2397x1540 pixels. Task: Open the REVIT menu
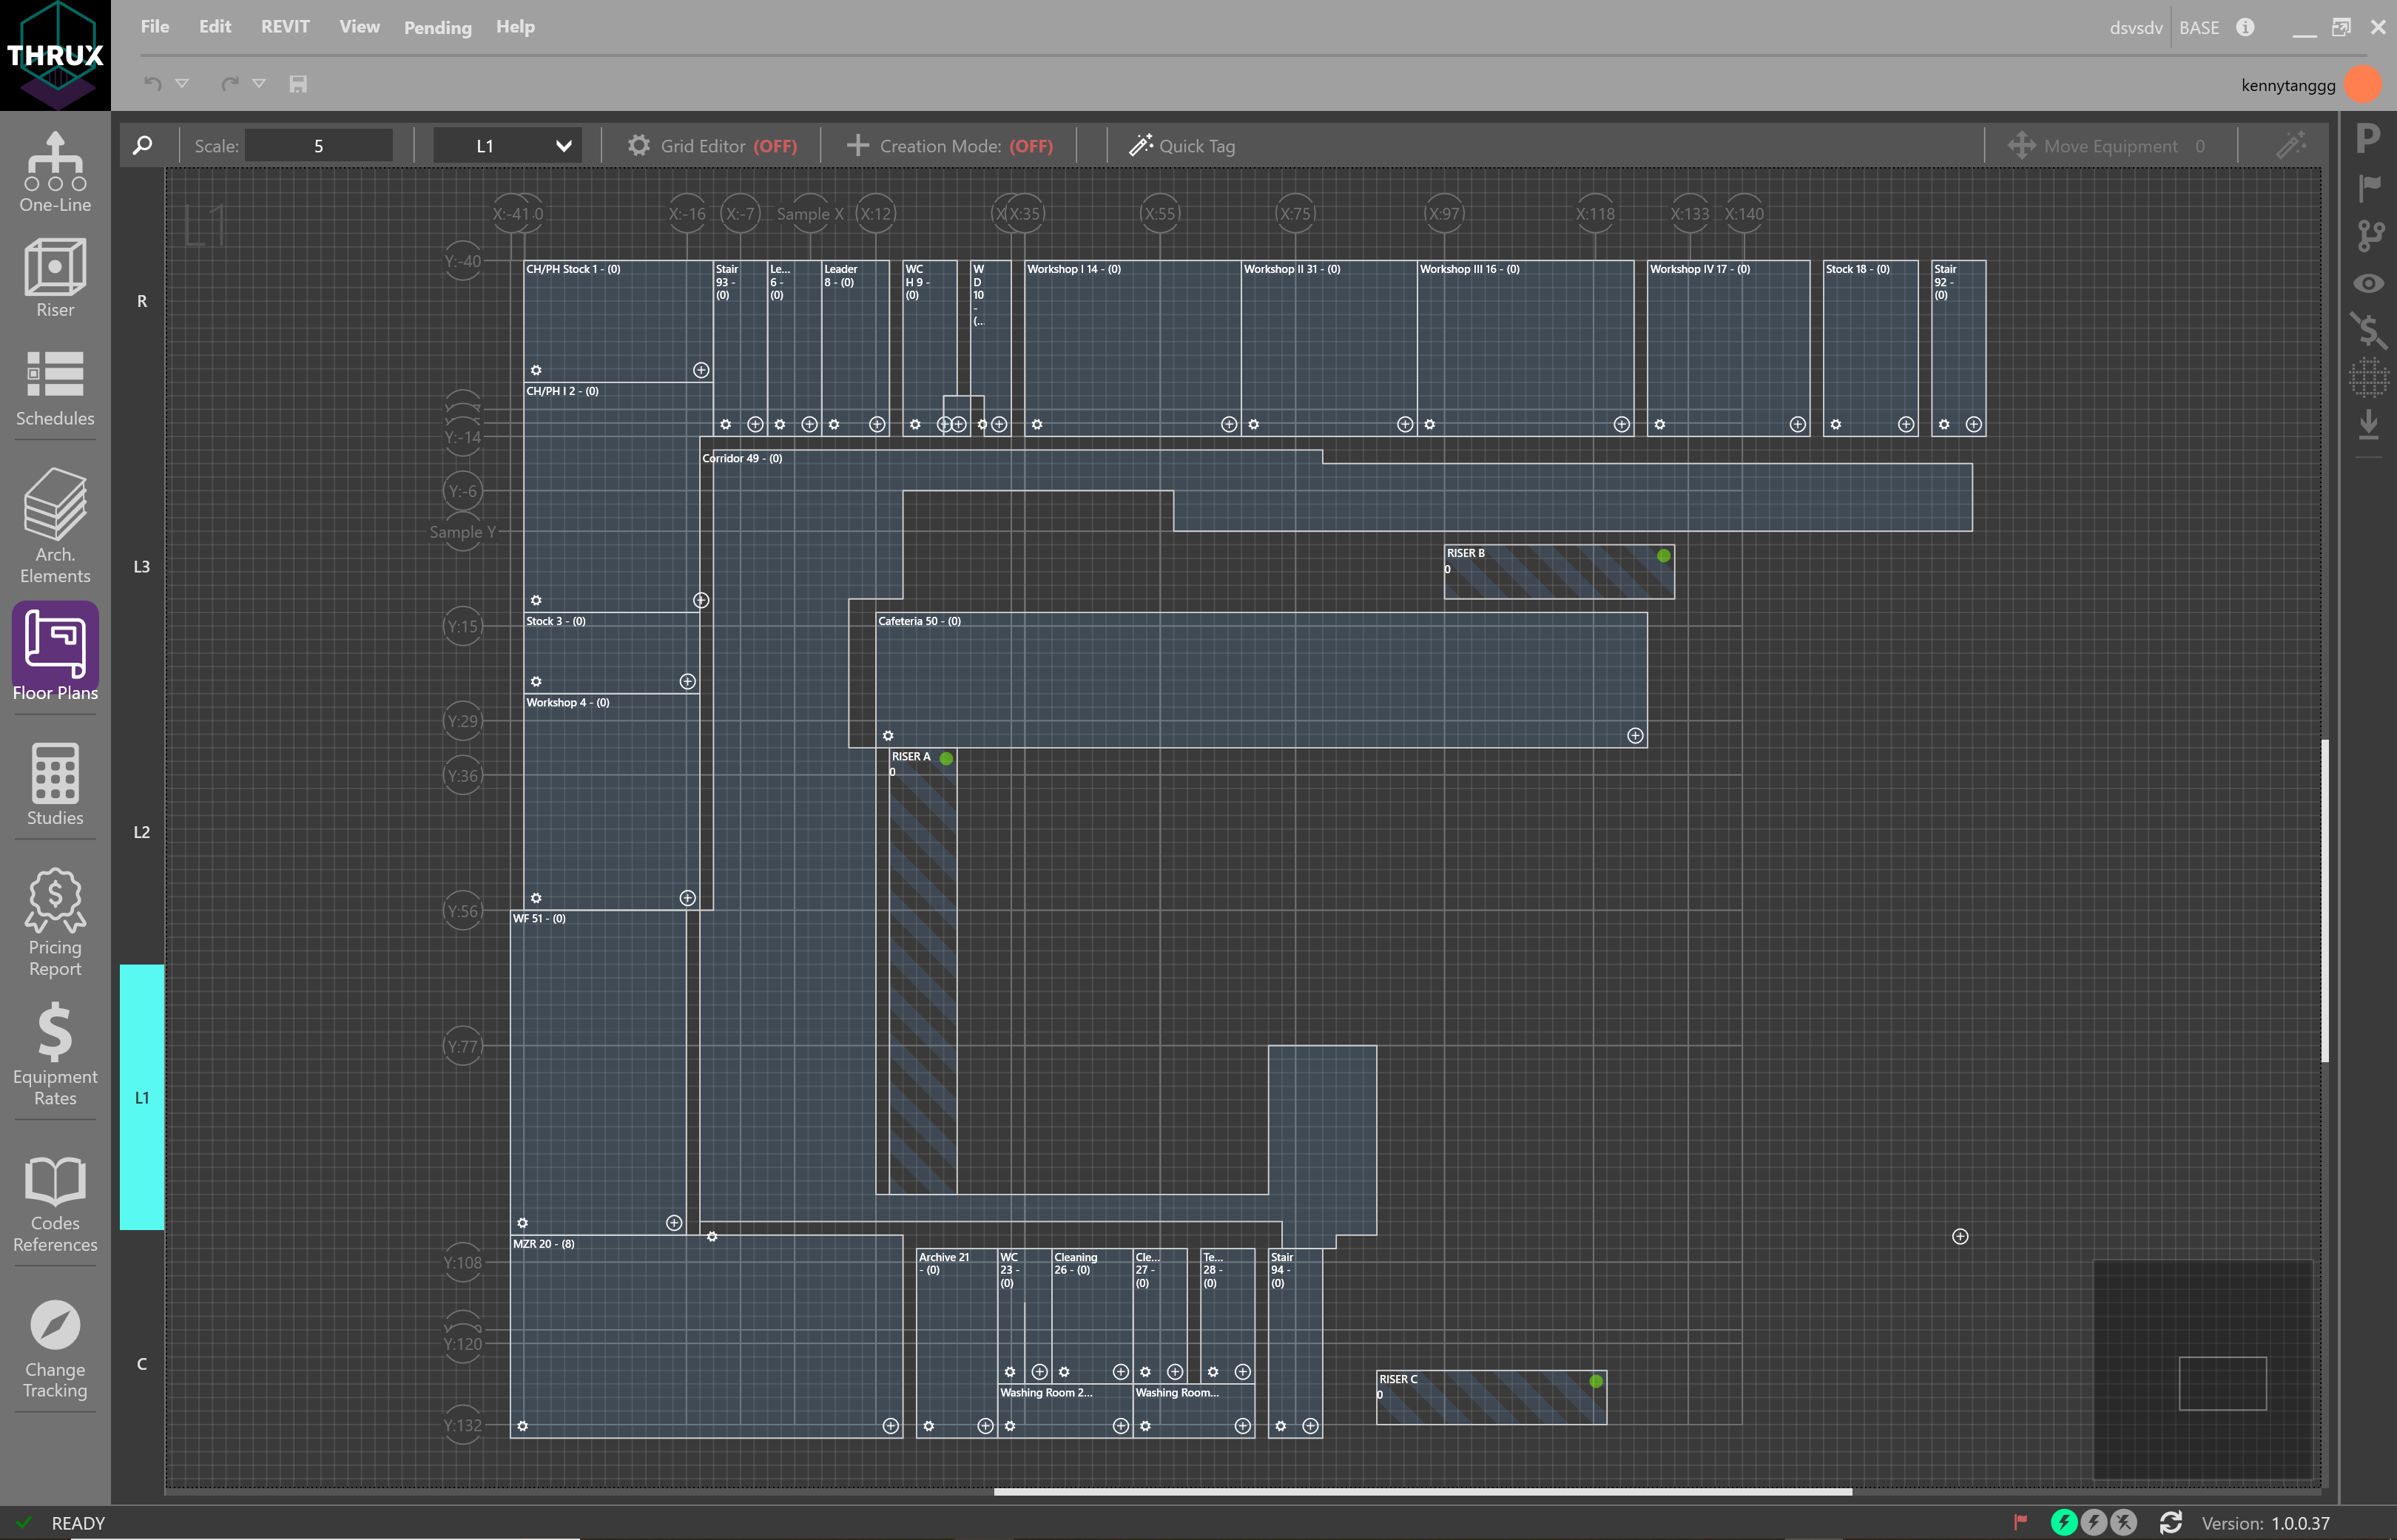click(285, 27)
